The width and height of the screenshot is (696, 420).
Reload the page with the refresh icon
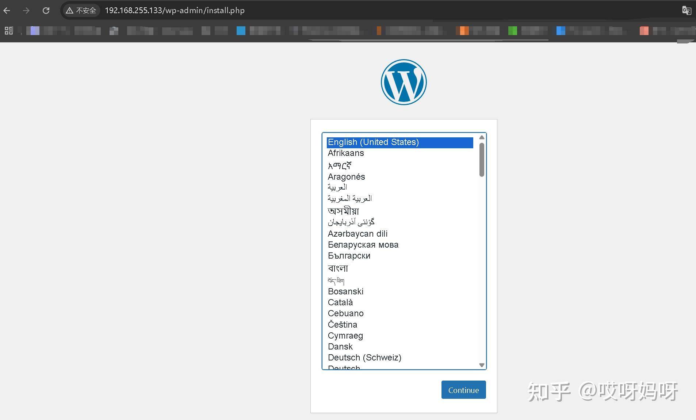pyautogui.click(x=46, y=11)
